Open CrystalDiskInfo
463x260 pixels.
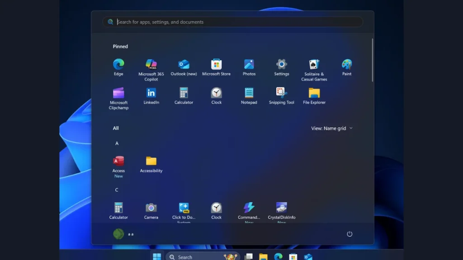point(281,212)
